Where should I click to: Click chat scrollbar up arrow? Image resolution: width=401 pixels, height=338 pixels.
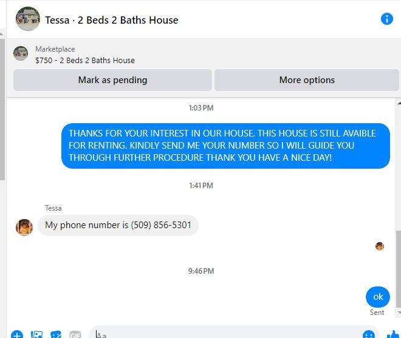(x=399, y=103)
